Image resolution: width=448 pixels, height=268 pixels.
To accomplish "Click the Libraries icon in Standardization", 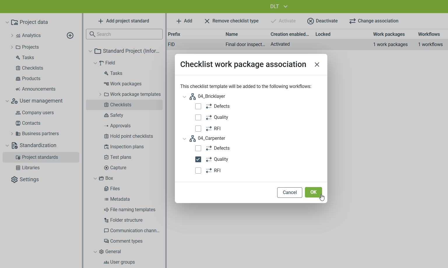I will pyautogui.click(x=18, y=168).
